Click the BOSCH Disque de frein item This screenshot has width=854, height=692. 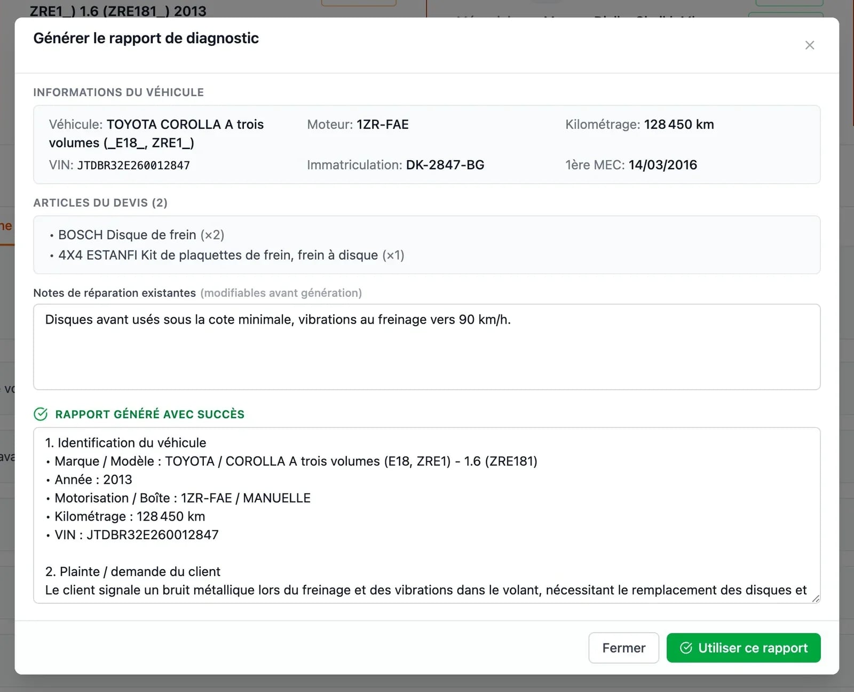141,235
